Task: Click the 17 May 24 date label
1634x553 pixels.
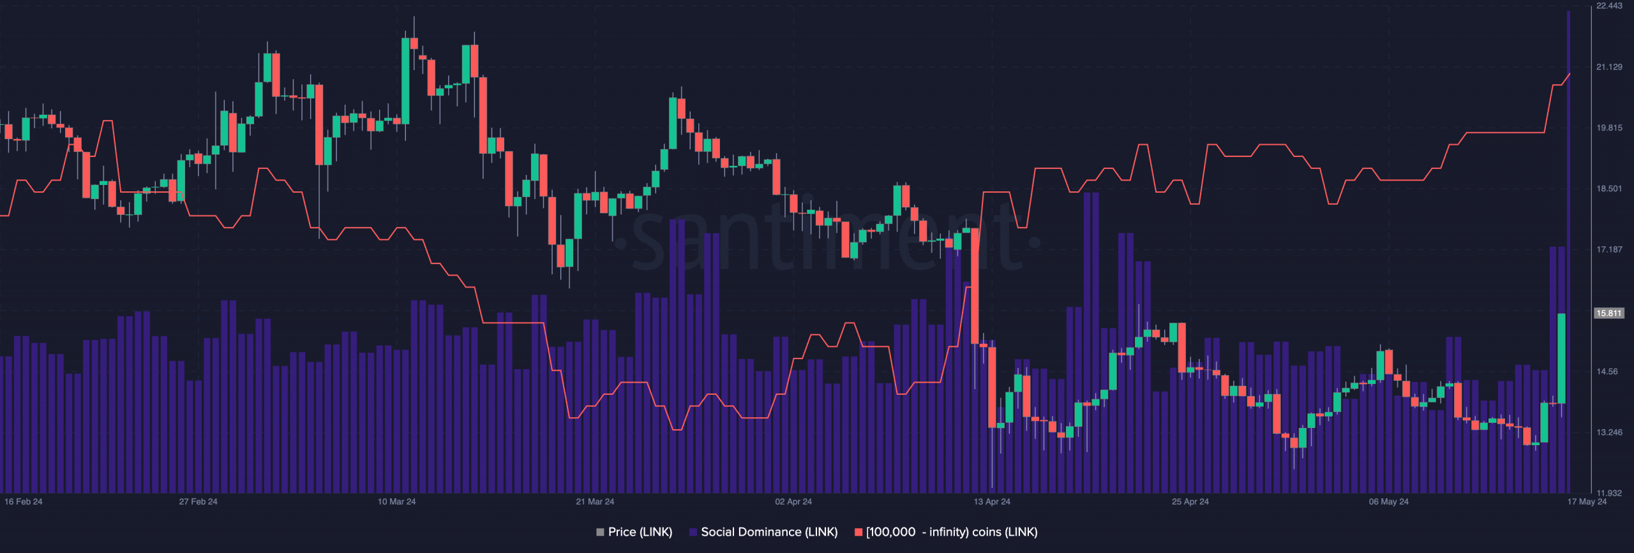Action: point(1587,502)
